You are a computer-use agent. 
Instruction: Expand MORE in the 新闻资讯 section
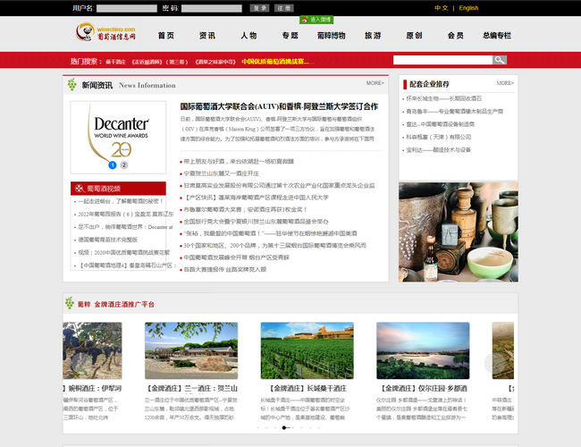pos(375,83)
